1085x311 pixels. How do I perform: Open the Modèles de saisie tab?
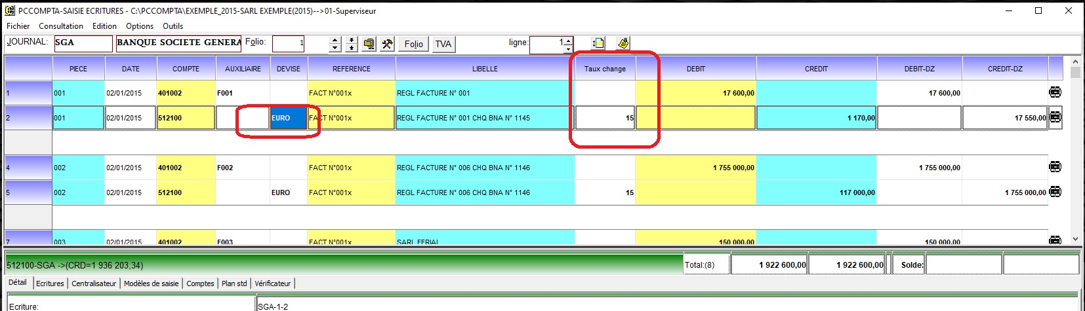(x=151, y=284)
